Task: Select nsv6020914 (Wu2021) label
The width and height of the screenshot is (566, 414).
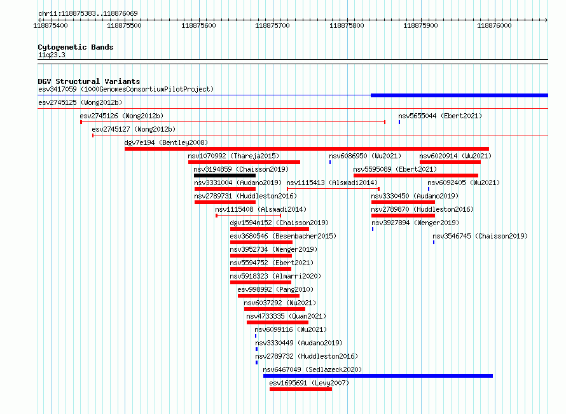Action: pyautogui.click(x=455, y=156)
